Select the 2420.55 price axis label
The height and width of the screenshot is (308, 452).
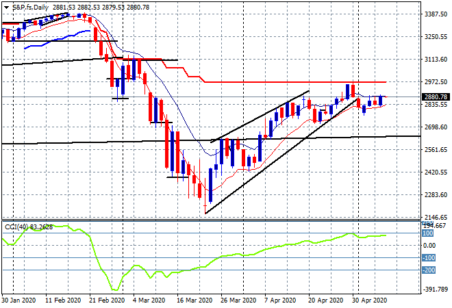[x=436, y=172]
